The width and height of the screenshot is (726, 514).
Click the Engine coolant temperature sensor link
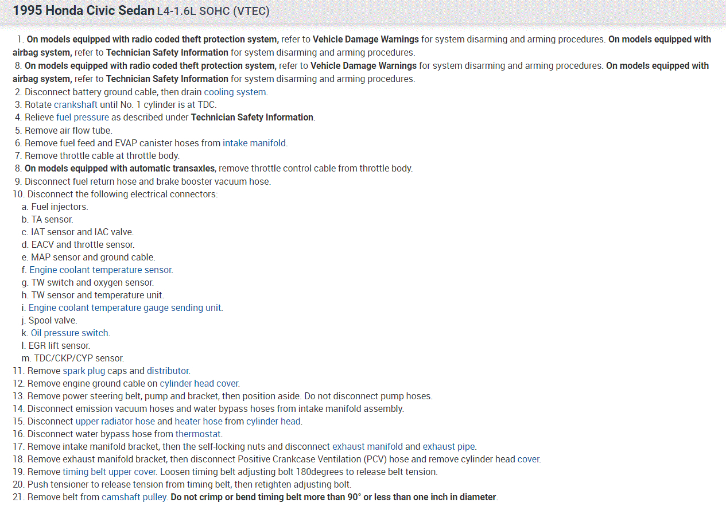[x=100, y=270]
